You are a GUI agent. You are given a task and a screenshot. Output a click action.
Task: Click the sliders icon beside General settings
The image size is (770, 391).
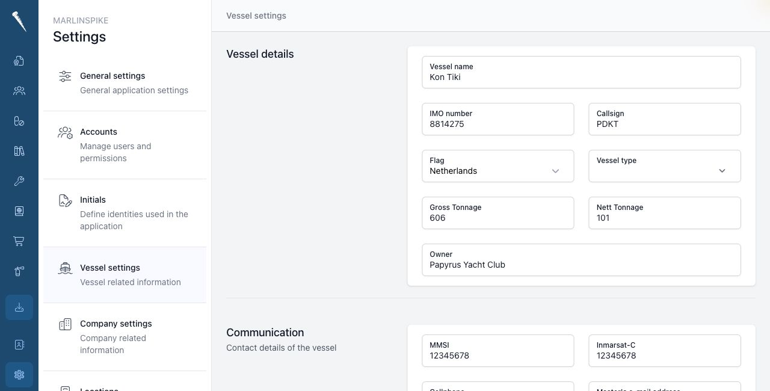pyautogui.click(x=65, y=76)
